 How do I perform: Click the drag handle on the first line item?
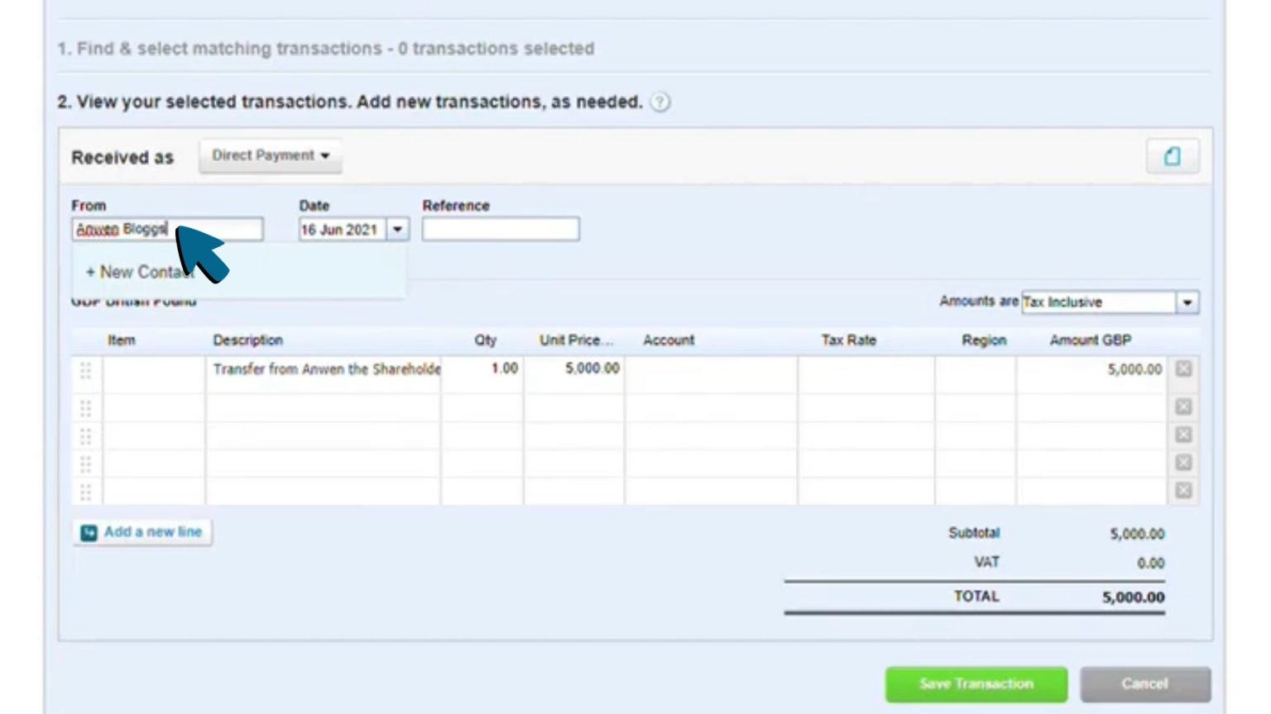coord(85,369)
